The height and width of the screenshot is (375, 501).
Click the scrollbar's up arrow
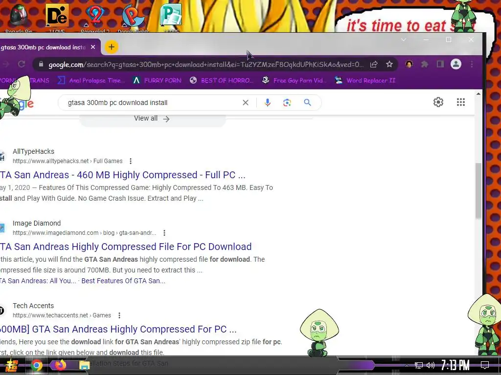[478, 94]
